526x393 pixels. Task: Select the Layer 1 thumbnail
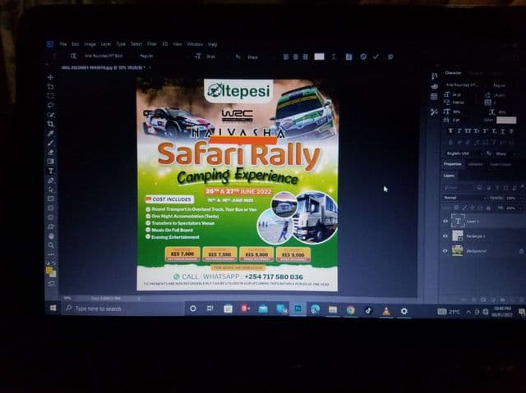point(458,221)
